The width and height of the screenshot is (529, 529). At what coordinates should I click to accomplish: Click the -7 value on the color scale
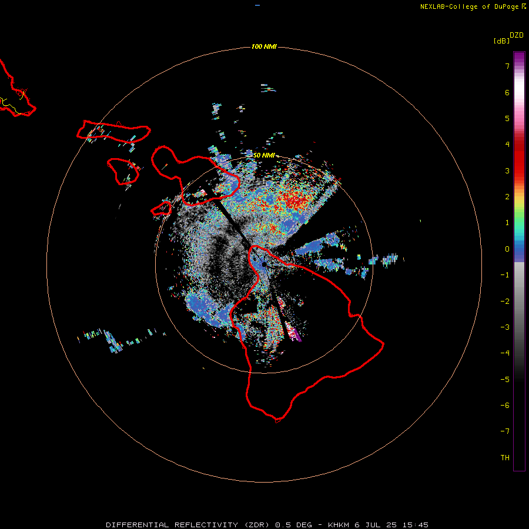(x=505, y=431)
